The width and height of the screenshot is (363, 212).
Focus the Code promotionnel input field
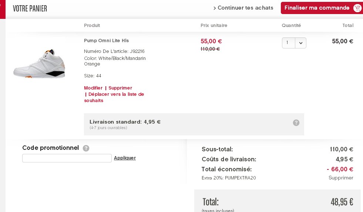click(67, 158)
